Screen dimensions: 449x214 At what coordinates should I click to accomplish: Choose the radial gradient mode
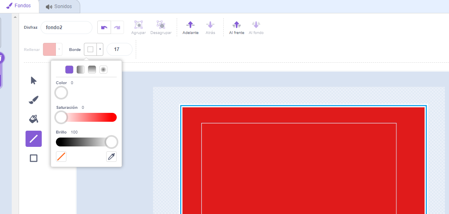(x=103, y=70)
